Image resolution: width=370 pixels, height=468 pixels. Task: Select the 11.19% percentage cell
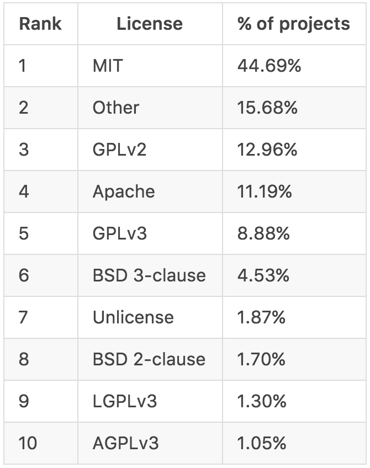coord(265,192)
